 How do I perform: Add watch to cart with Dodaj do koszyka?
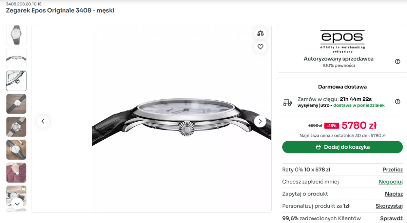click(x=342, y=147)
